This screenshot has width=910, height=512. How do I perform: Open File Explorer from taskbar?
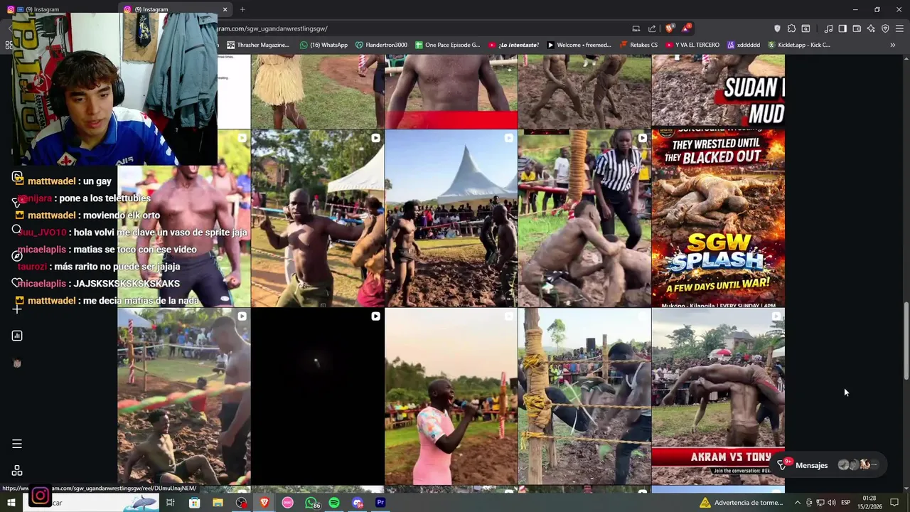click(218, 503)
